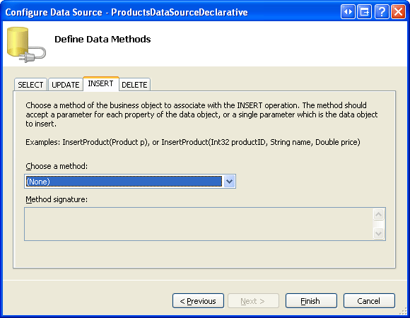The height and width of the screenshot is (318, 410).
Task: Click scroll down arrow in Method signature box
Action: (x=378, y=233)
